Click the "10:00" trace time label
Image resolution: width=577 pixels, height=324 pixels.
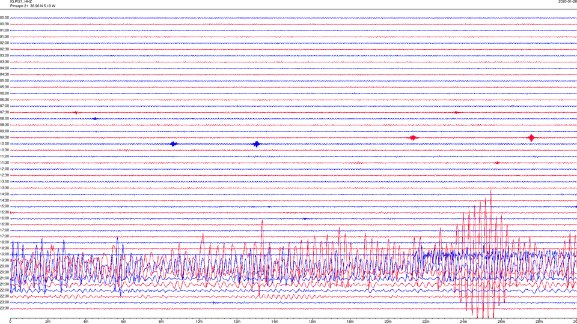pos(4,144)
